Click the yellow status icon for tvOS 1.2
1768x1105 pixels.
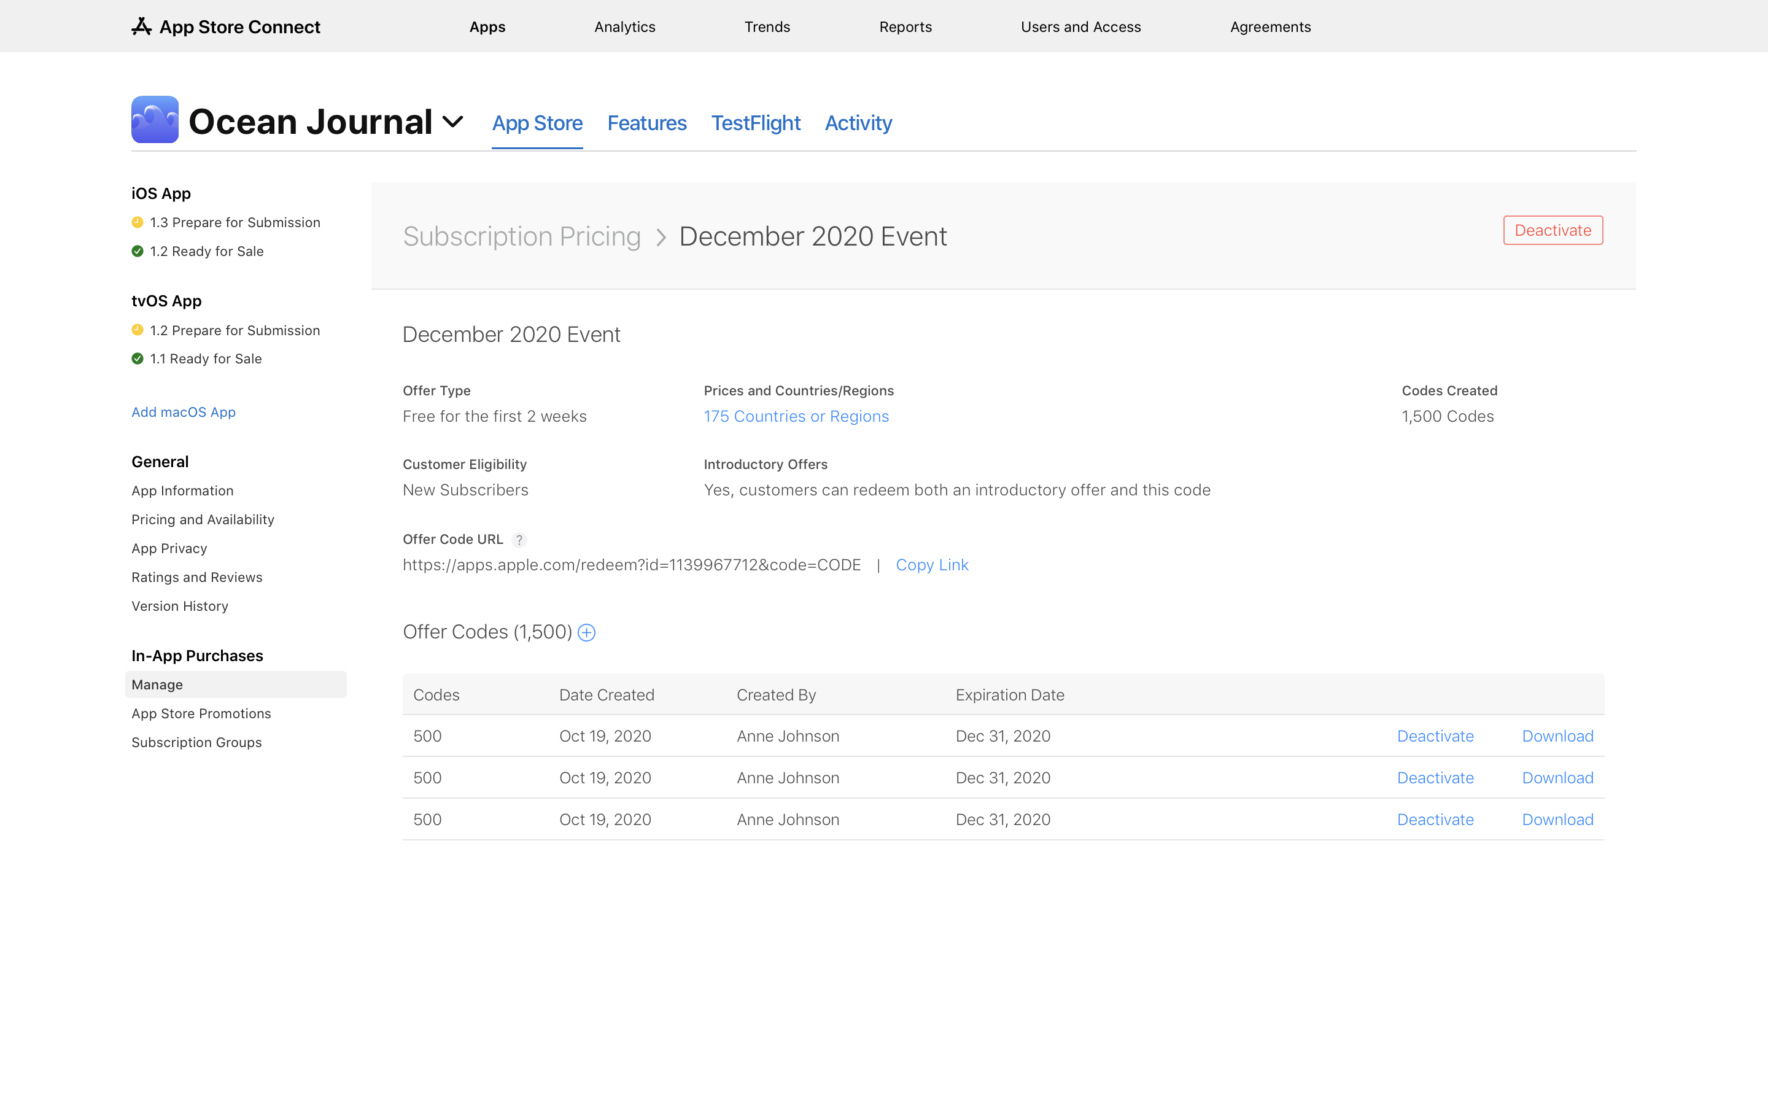(138, 330)
